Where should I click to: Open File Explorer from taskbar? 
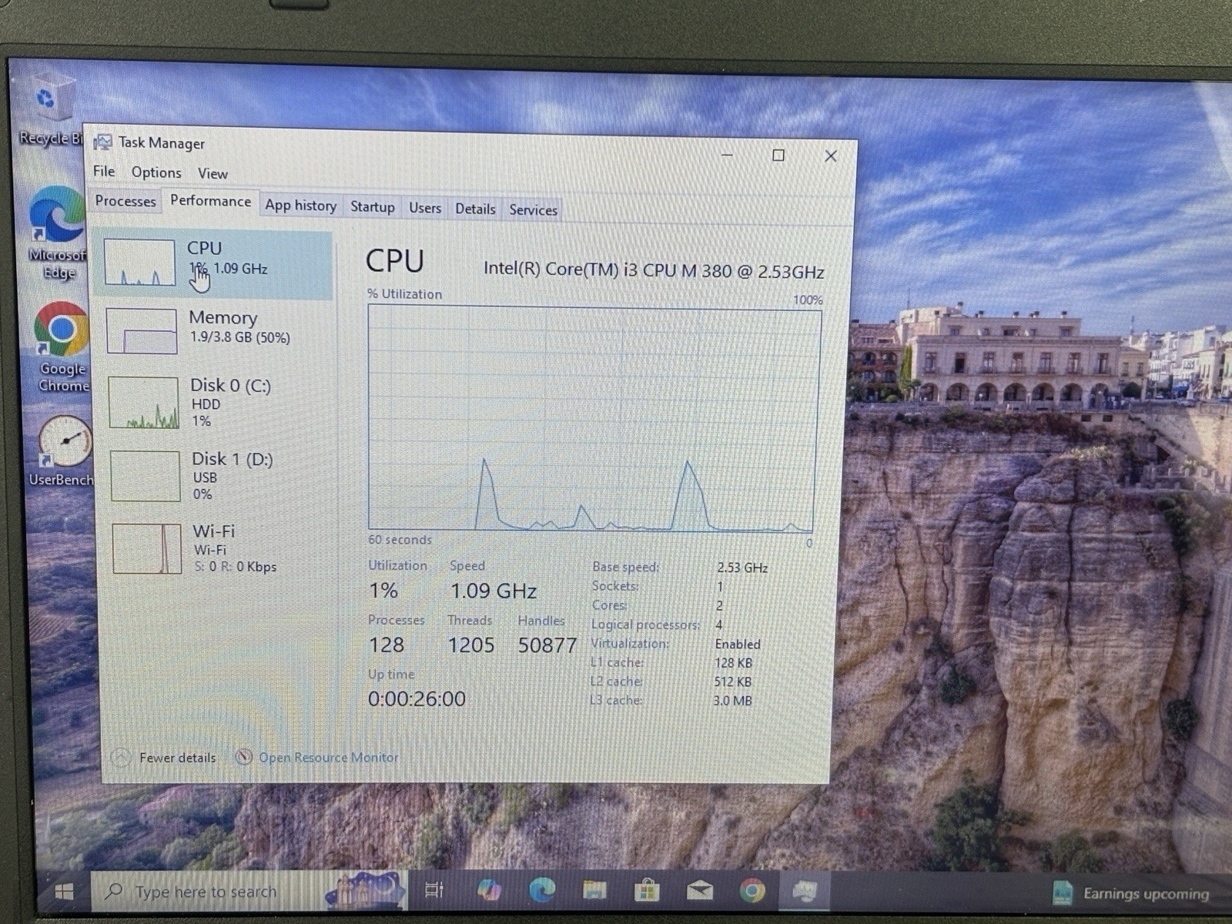click(x=594, y=891)
